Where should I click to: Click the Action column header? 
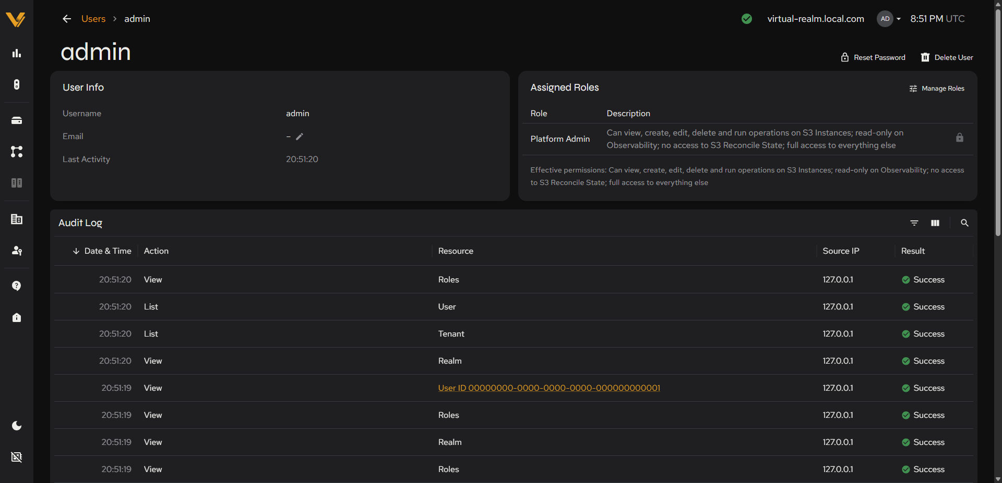pos(156,251)
